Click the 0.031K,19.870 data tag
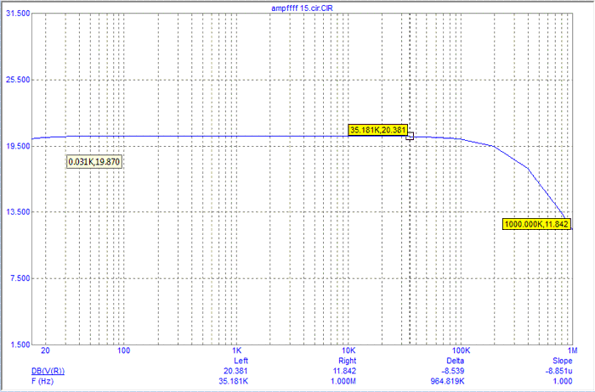 (x=94, y=162)
